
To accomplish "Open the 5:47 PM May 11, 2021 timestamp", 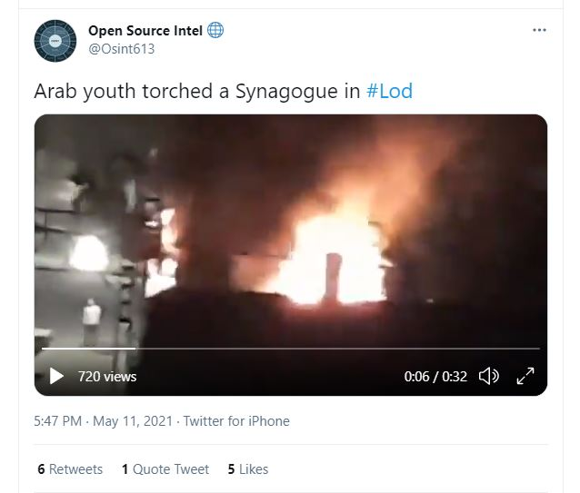I will [x=104, y=421].
